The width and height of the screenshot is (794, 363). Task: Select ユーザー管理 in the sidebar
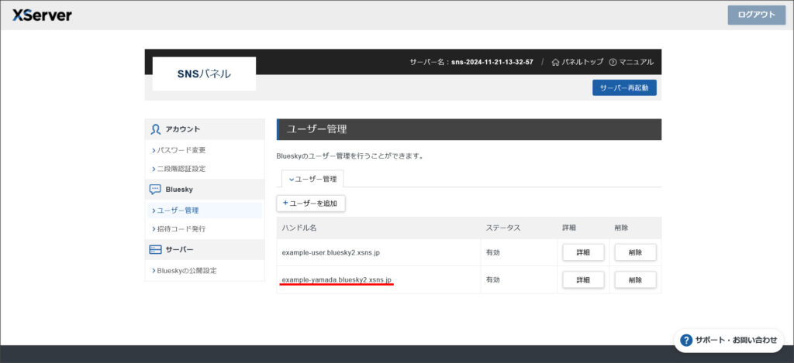[x=178, y=210]
